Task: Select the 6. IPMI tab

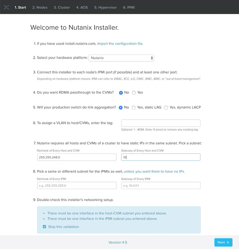Action: click(x=129, y=7)
